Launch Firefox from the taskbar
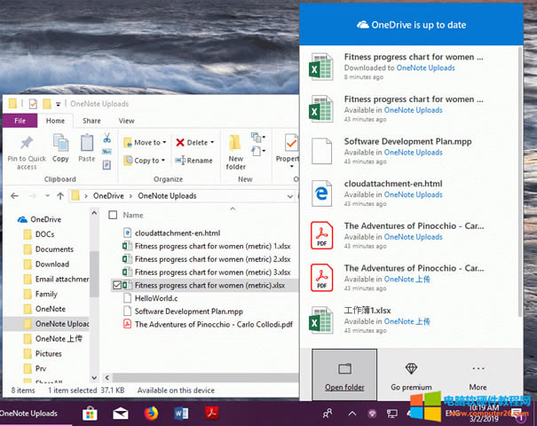The width and height of the screenshot is (537, 426). click(151, 413)
